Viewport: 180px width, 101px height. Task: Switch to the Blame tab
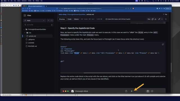point(76,19)
